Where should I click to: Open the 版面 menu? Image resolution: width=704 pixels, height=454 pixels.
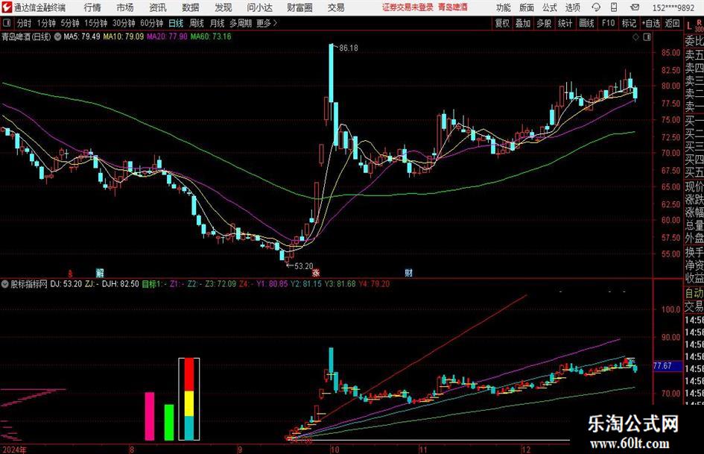(527, 7)
